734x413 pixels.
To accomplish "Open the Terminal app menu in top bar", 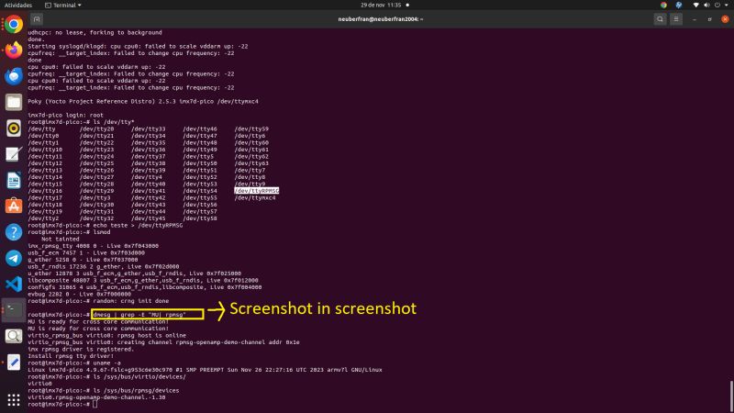I will pyautogui.click(x=63, y=6).
